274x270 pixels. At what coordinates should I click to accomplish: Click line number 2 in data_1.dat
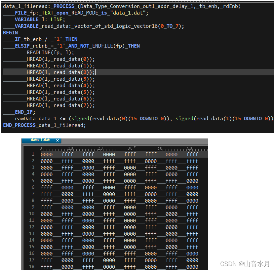pyautogui.click(x=33, y=161)
